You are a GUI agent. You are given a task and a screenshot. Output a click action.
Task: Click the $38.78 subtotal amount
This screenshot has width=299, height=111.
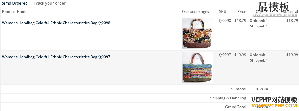click(x=262, y=89)
